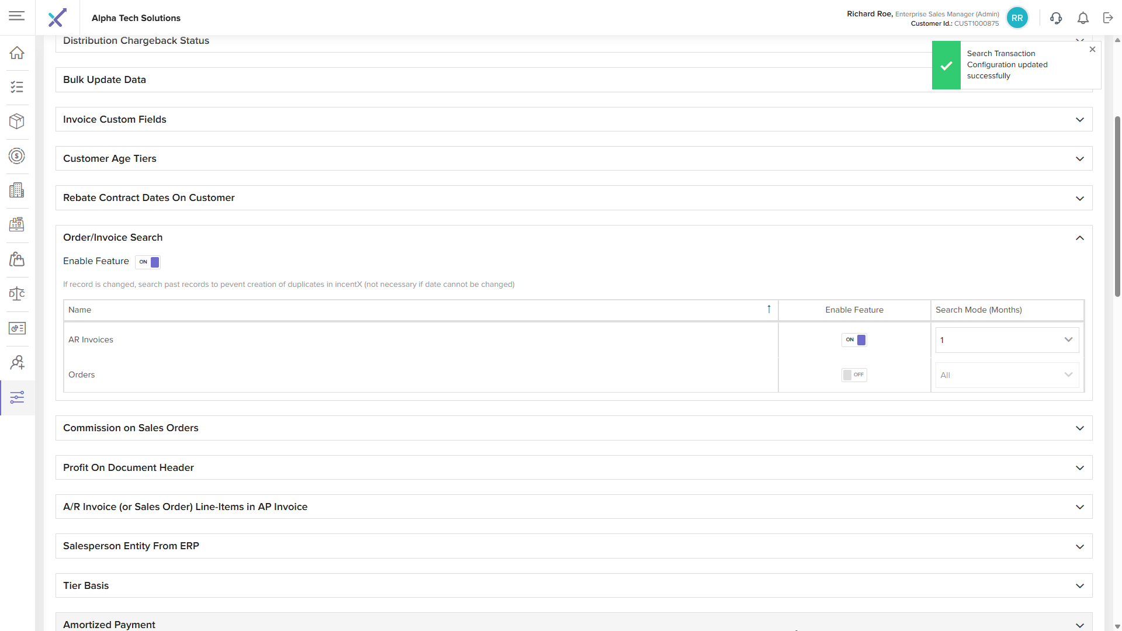Open the balance scale sidebar icon

pyautogui.click(x=17, y=293)
